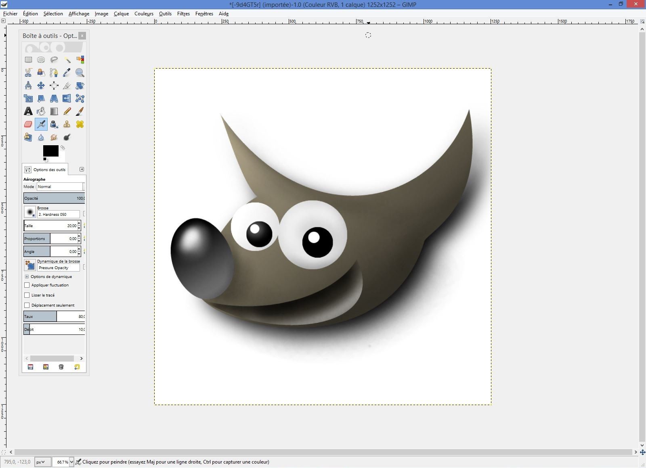Select the Scissors Select tool
646x468 pixels.
(x=28, y=73)
